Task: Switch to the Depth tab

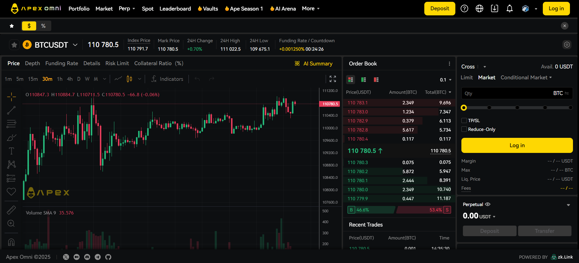Action: (x=32, y=63)
